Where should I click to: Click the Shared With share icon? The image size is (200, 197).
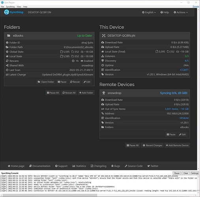[7, 65]
